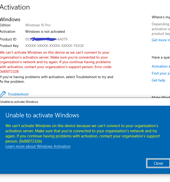Click the Get more info link

tap(161, 40)
